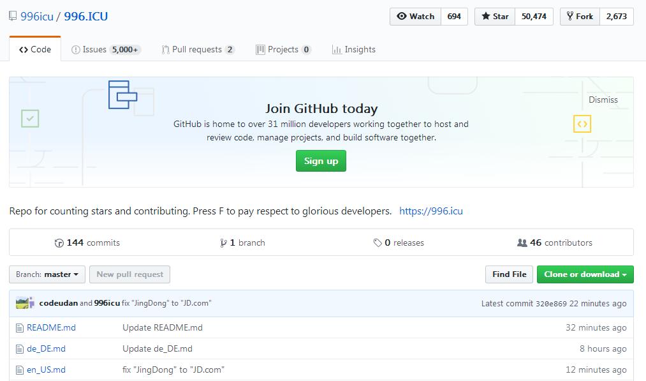Open the codeudan author link
This screenshot has width=646, height=381.
click(59, 303)
